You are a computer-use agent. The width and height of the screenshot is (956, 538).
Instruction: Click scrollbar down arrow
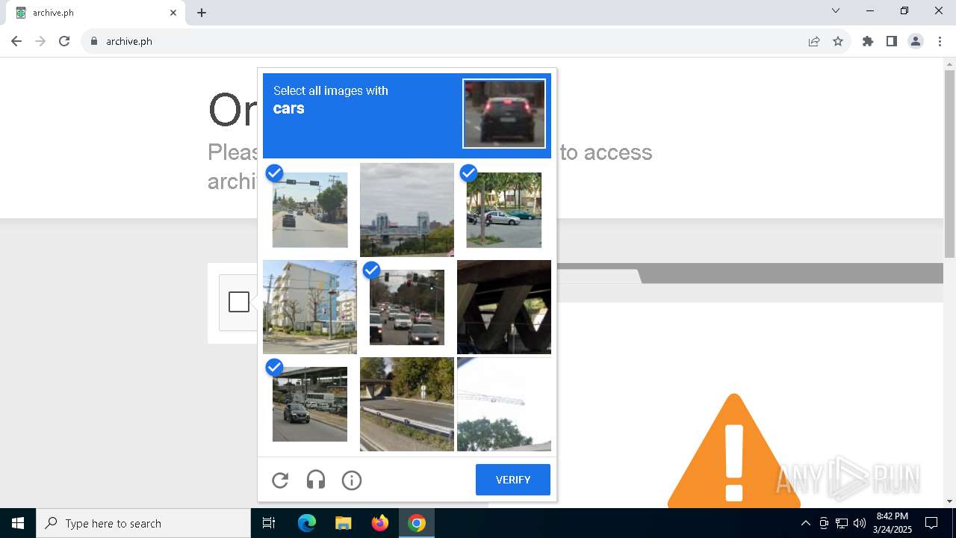[949, 501]
